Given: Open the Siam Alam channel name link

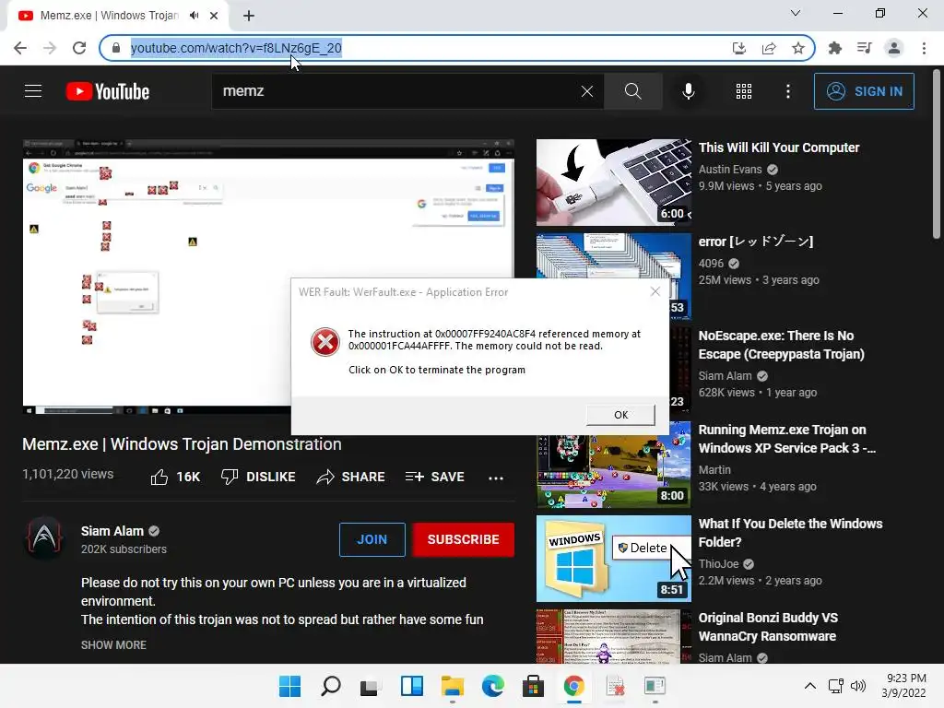Looking at the screenshot, I should coord(112,531).
